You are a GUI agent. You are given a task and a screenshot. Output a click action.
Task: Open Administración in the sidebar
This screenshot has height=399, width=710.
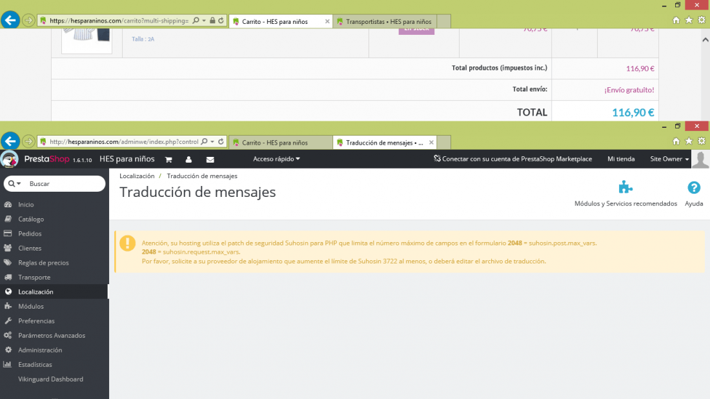[x=54, y=350]
